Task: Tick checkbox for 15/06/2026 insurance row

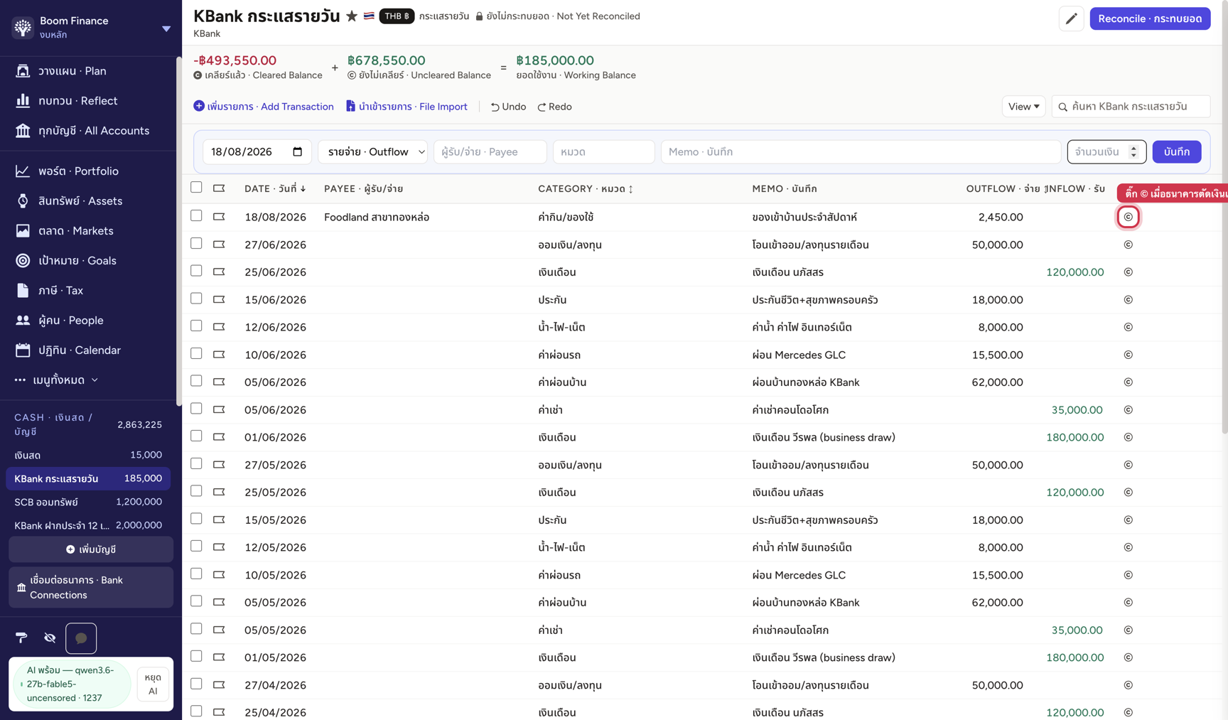Action: [196, 299]
